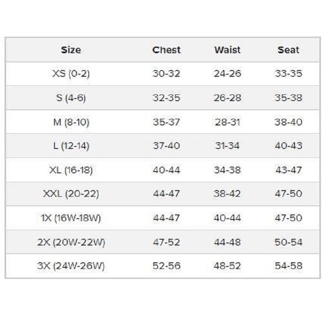Click the 50-54 seat value for 2X
330x330 pixels.
pos(289,242)
